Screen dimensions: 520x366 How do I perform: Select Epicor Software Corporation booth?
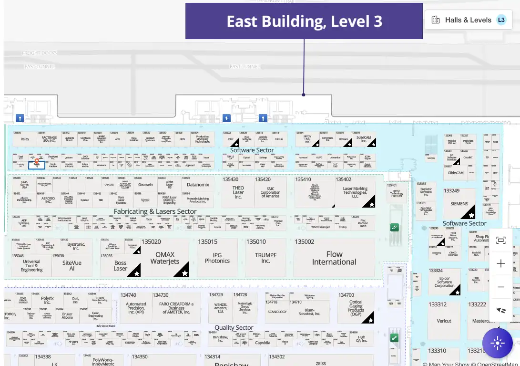pyautogui.click(x=444, y=282)
